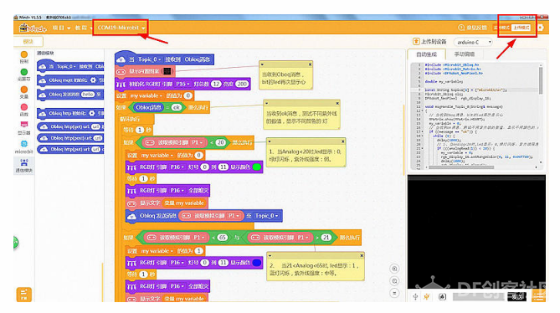Click the blue color swatch in the RGB block
The image size is (560, 313).
(x=256, y=263)
